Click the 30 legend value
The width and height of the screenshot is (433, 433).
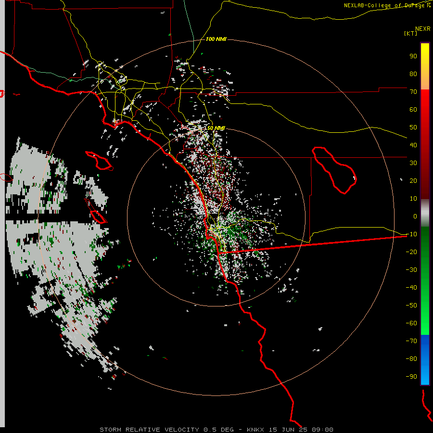pos(413,163)
